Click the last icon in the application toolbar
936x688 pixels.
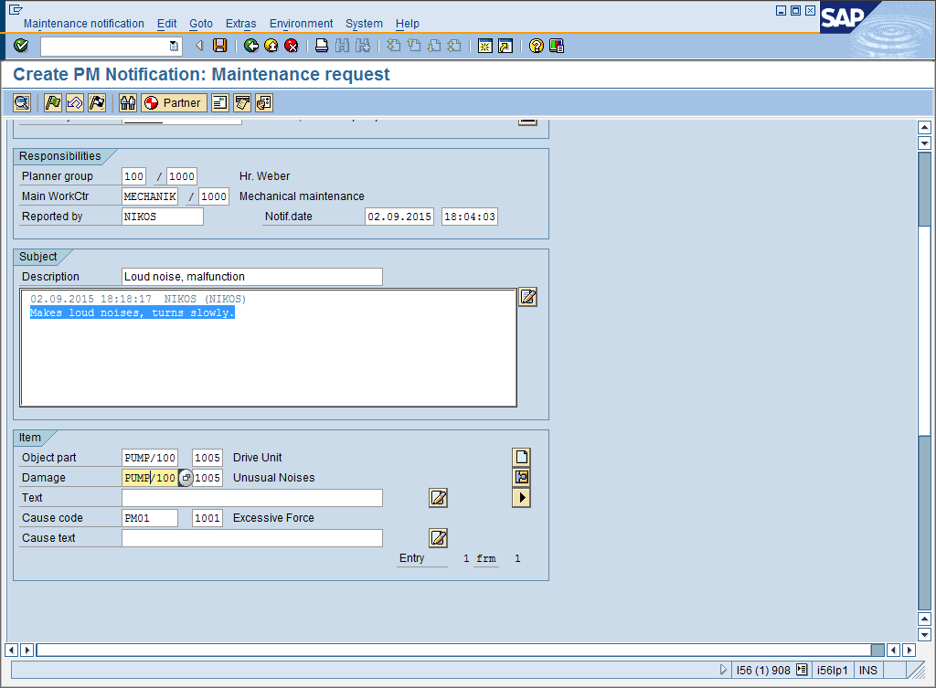pos(264,102)
